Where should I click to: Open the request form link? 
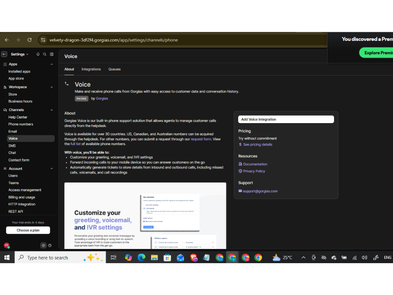[201, 139]
